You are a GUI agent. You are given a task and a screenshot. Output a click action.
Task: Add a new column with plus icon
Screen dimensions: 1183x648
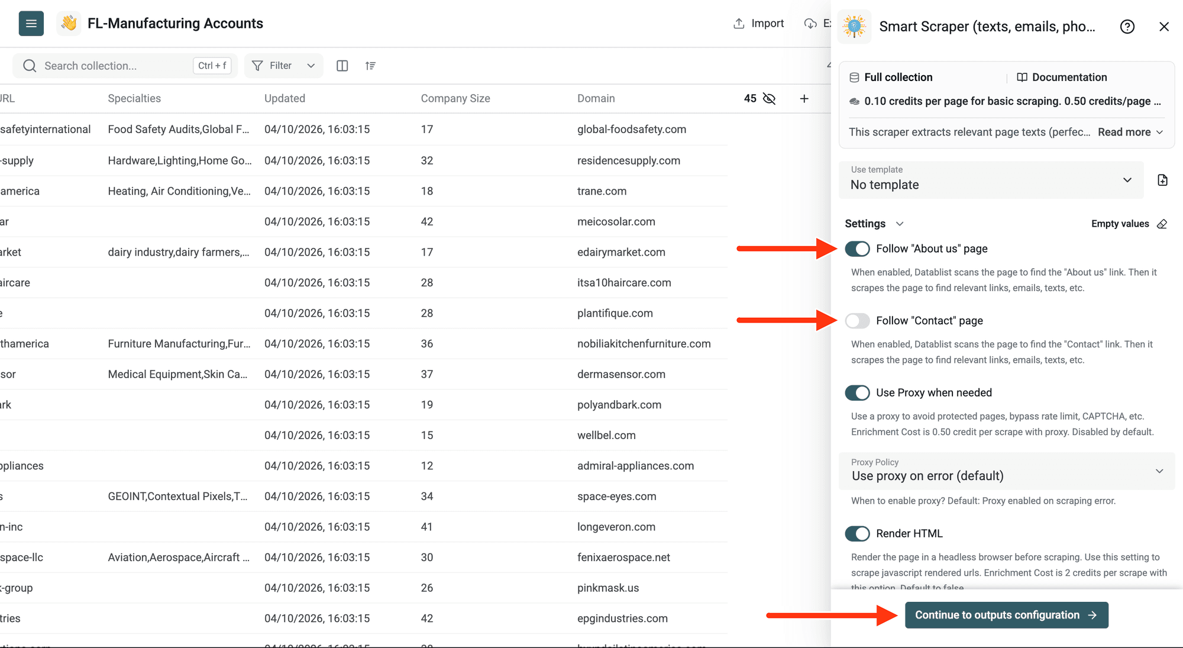point(804,99)
